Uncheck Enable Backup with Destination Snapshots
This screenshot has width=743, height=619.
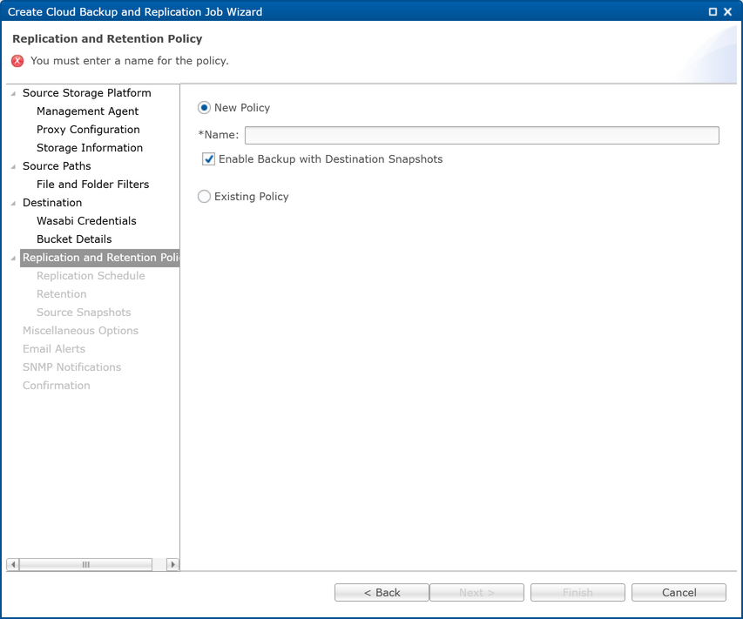208,159
